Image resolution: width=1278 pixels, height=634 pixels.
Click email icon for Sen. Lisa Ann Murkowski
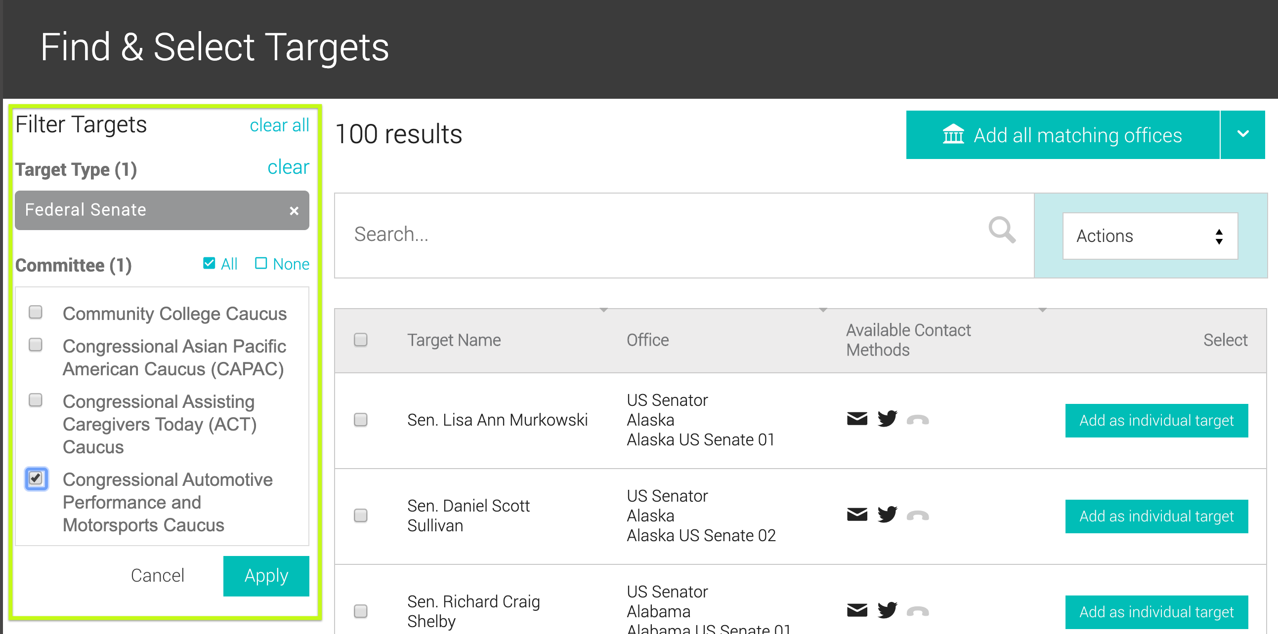(x=857, y=419)
